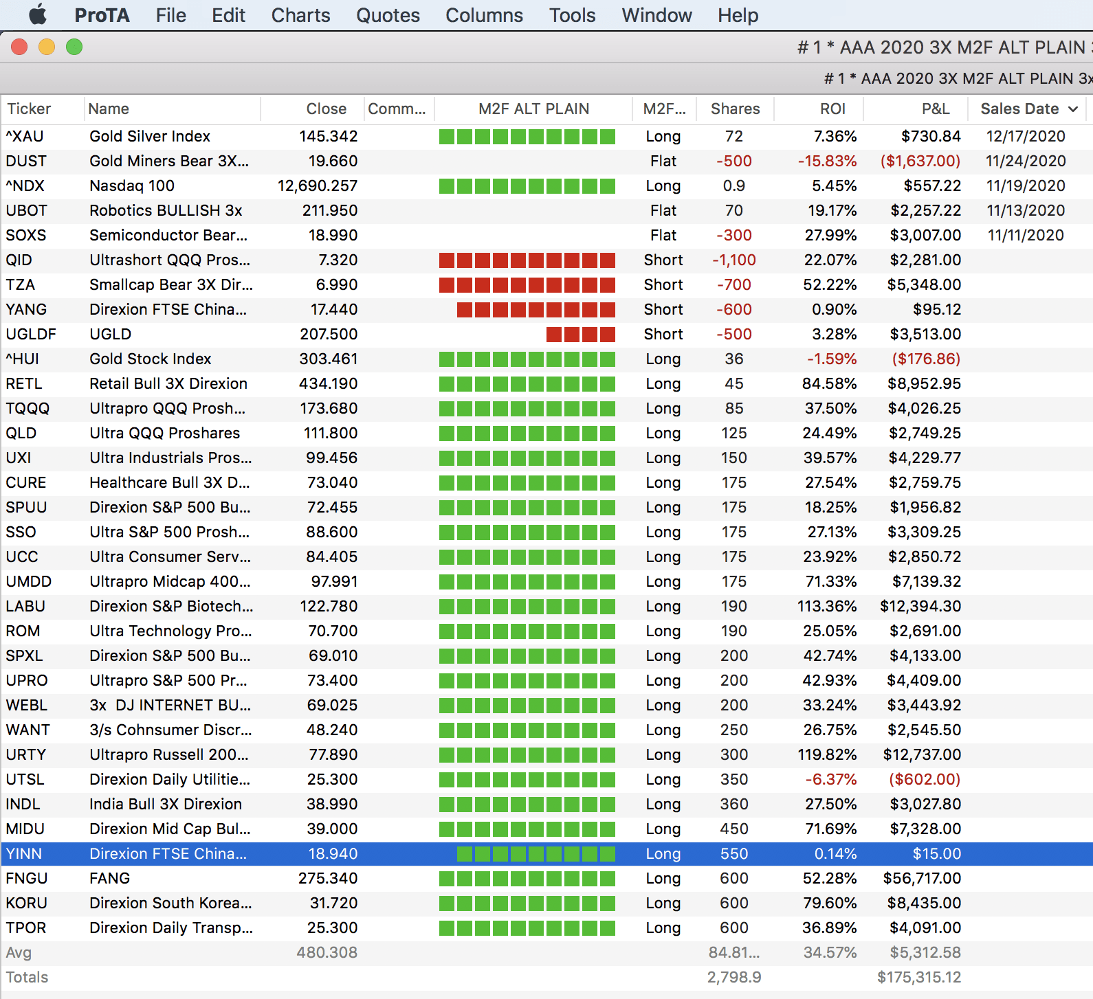Select the DUST ticker cell

coord(26,161)
